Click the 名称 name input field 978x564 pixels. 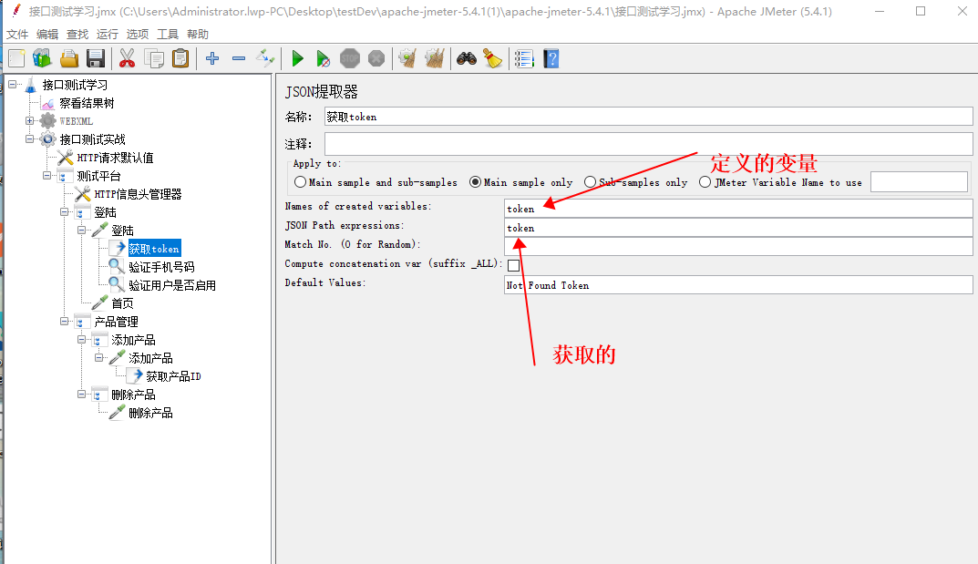click(x=649, y=117)
